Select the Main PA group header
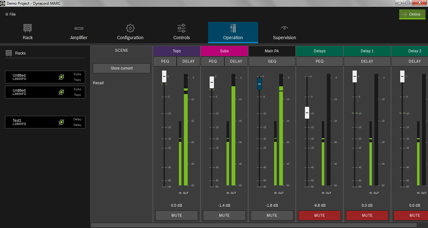Viewport: 428px width, 228px height. [272, 51]
